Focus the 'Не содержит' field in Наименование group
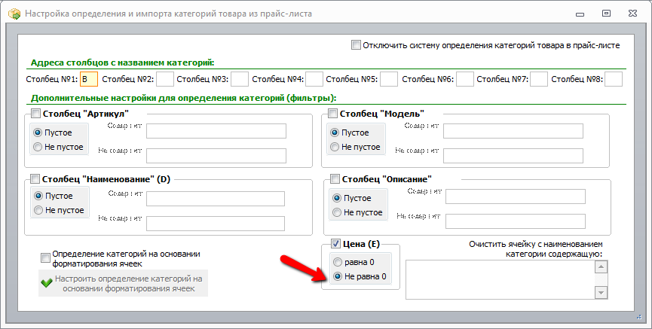The width and height of the screenshot is (652, 329). [216, 224]
